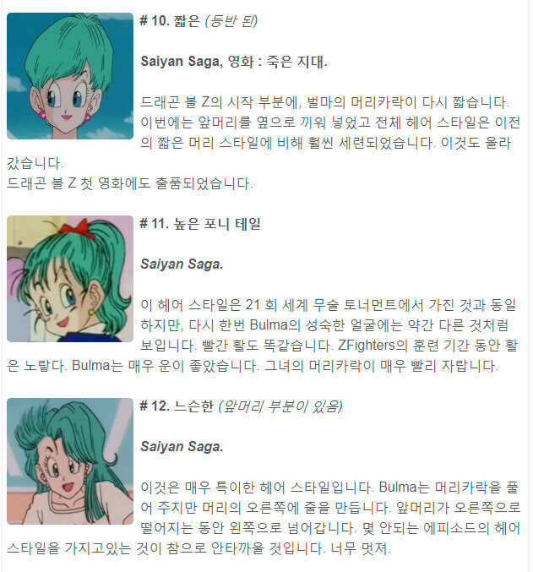Screen dimensions: 533x572
Task: Click the pink earring in first image
Action: (42, 115)
